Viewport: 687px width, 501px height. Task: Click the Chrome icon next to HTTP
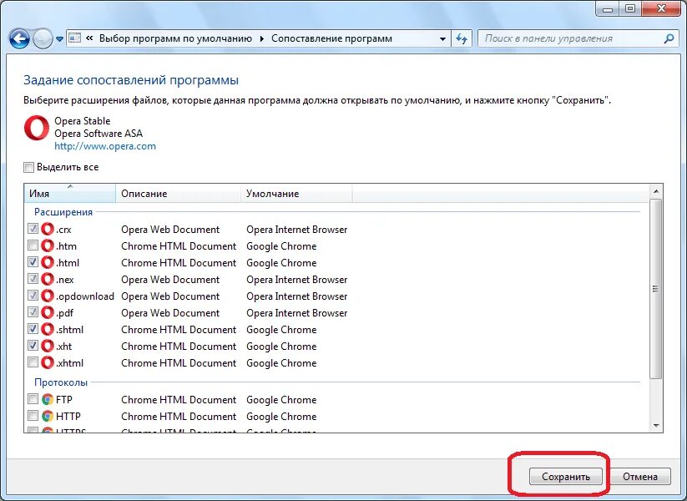pyautogui.click(x=48, y=416)
